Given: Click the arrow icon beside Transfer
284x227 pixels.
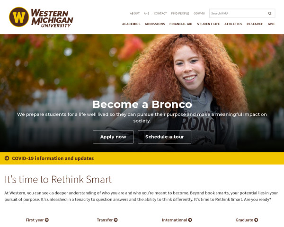Looking at the screenshot, I should (116, 220).
